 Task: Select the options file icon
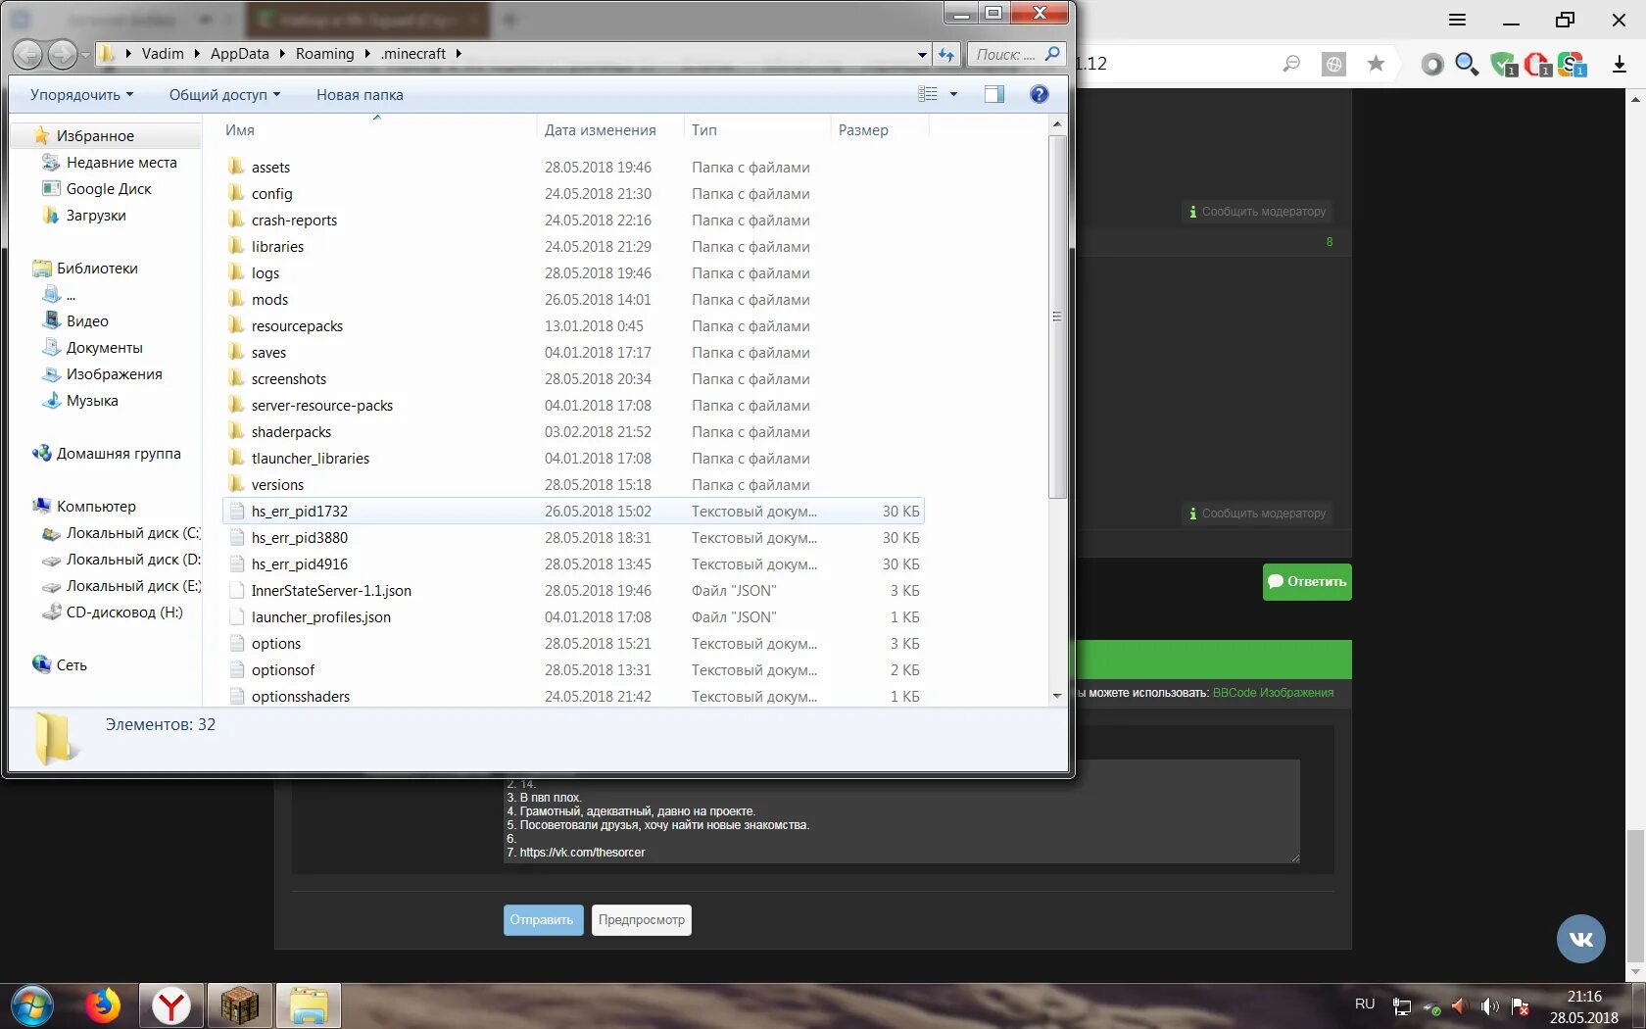[236, 643]
